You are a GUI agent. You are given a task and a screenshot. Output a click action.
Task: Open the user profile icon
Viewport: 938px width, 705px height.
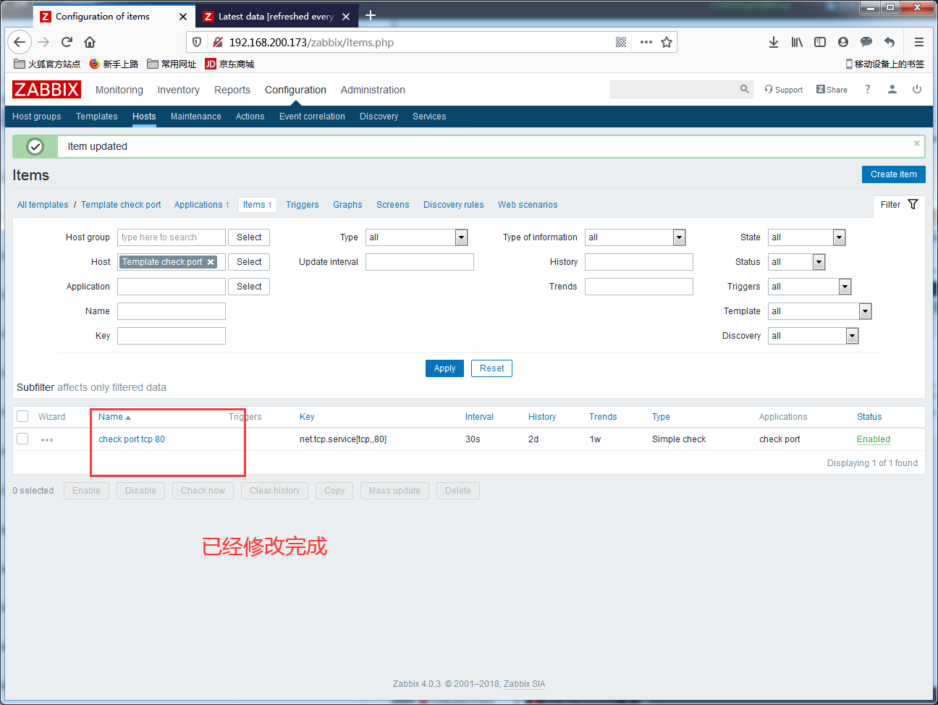[x=892, y=89]
